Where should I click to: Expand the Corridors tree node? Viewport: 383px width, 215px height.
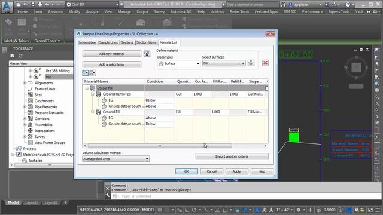pos(25,119)
